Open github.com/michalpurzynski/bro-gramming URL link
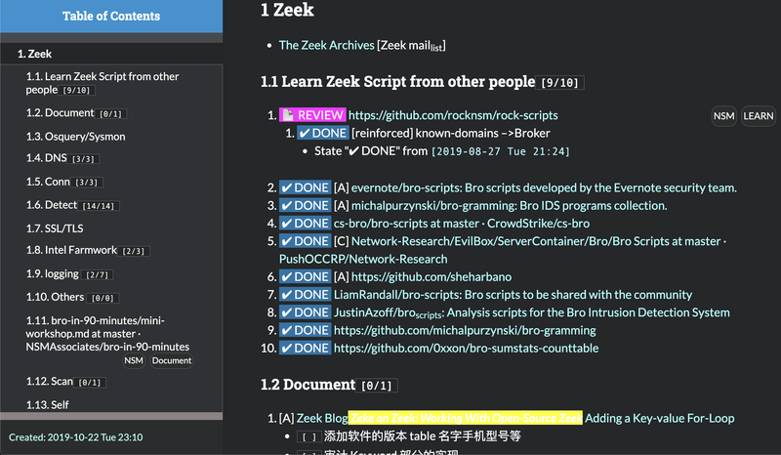Image resolution: width=781 pixels, height=455 pixels. [x=465, y=330]
